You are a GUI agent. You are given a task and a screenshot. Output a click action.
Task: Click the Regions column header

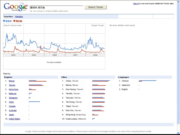(31, 77)
